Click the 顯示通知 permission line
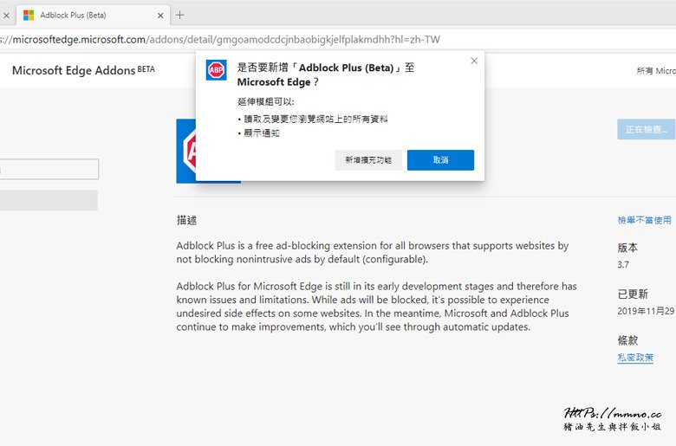The height and width of the screenshot is (446, 676). 261,133
